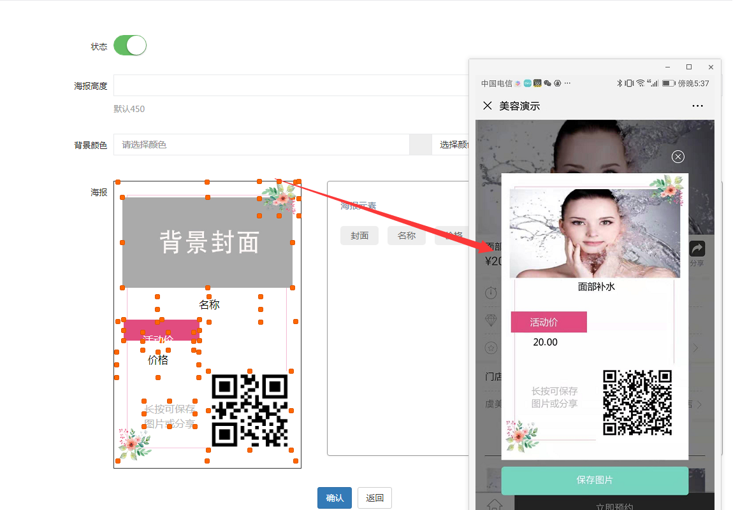The height and width of the screenshot is (510, 740).
Task: Select the 名称 element in the poster editor
Action: (x=209, y=304)
